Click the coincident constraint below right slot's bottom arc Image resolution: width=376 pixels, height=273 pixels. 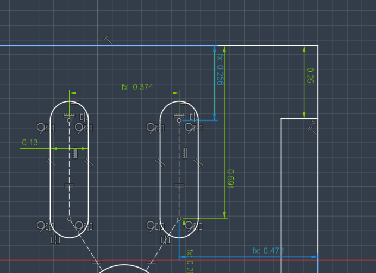[165, 240]
